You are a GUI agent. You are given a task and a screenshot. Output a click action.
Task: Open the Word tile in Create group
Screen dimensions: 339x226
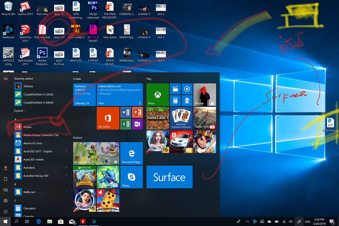pos(126,112)
